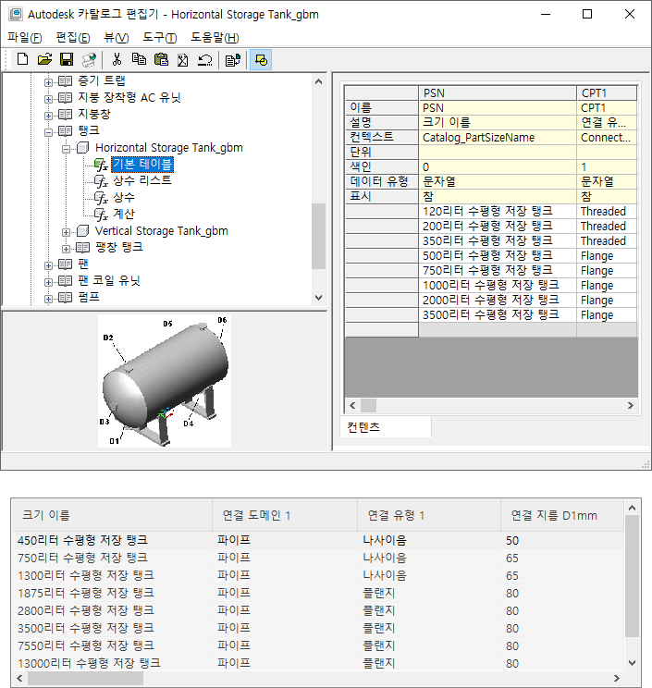
Task: Click the grayed-out toolbar icon after Save
Action: pos(89,59)
